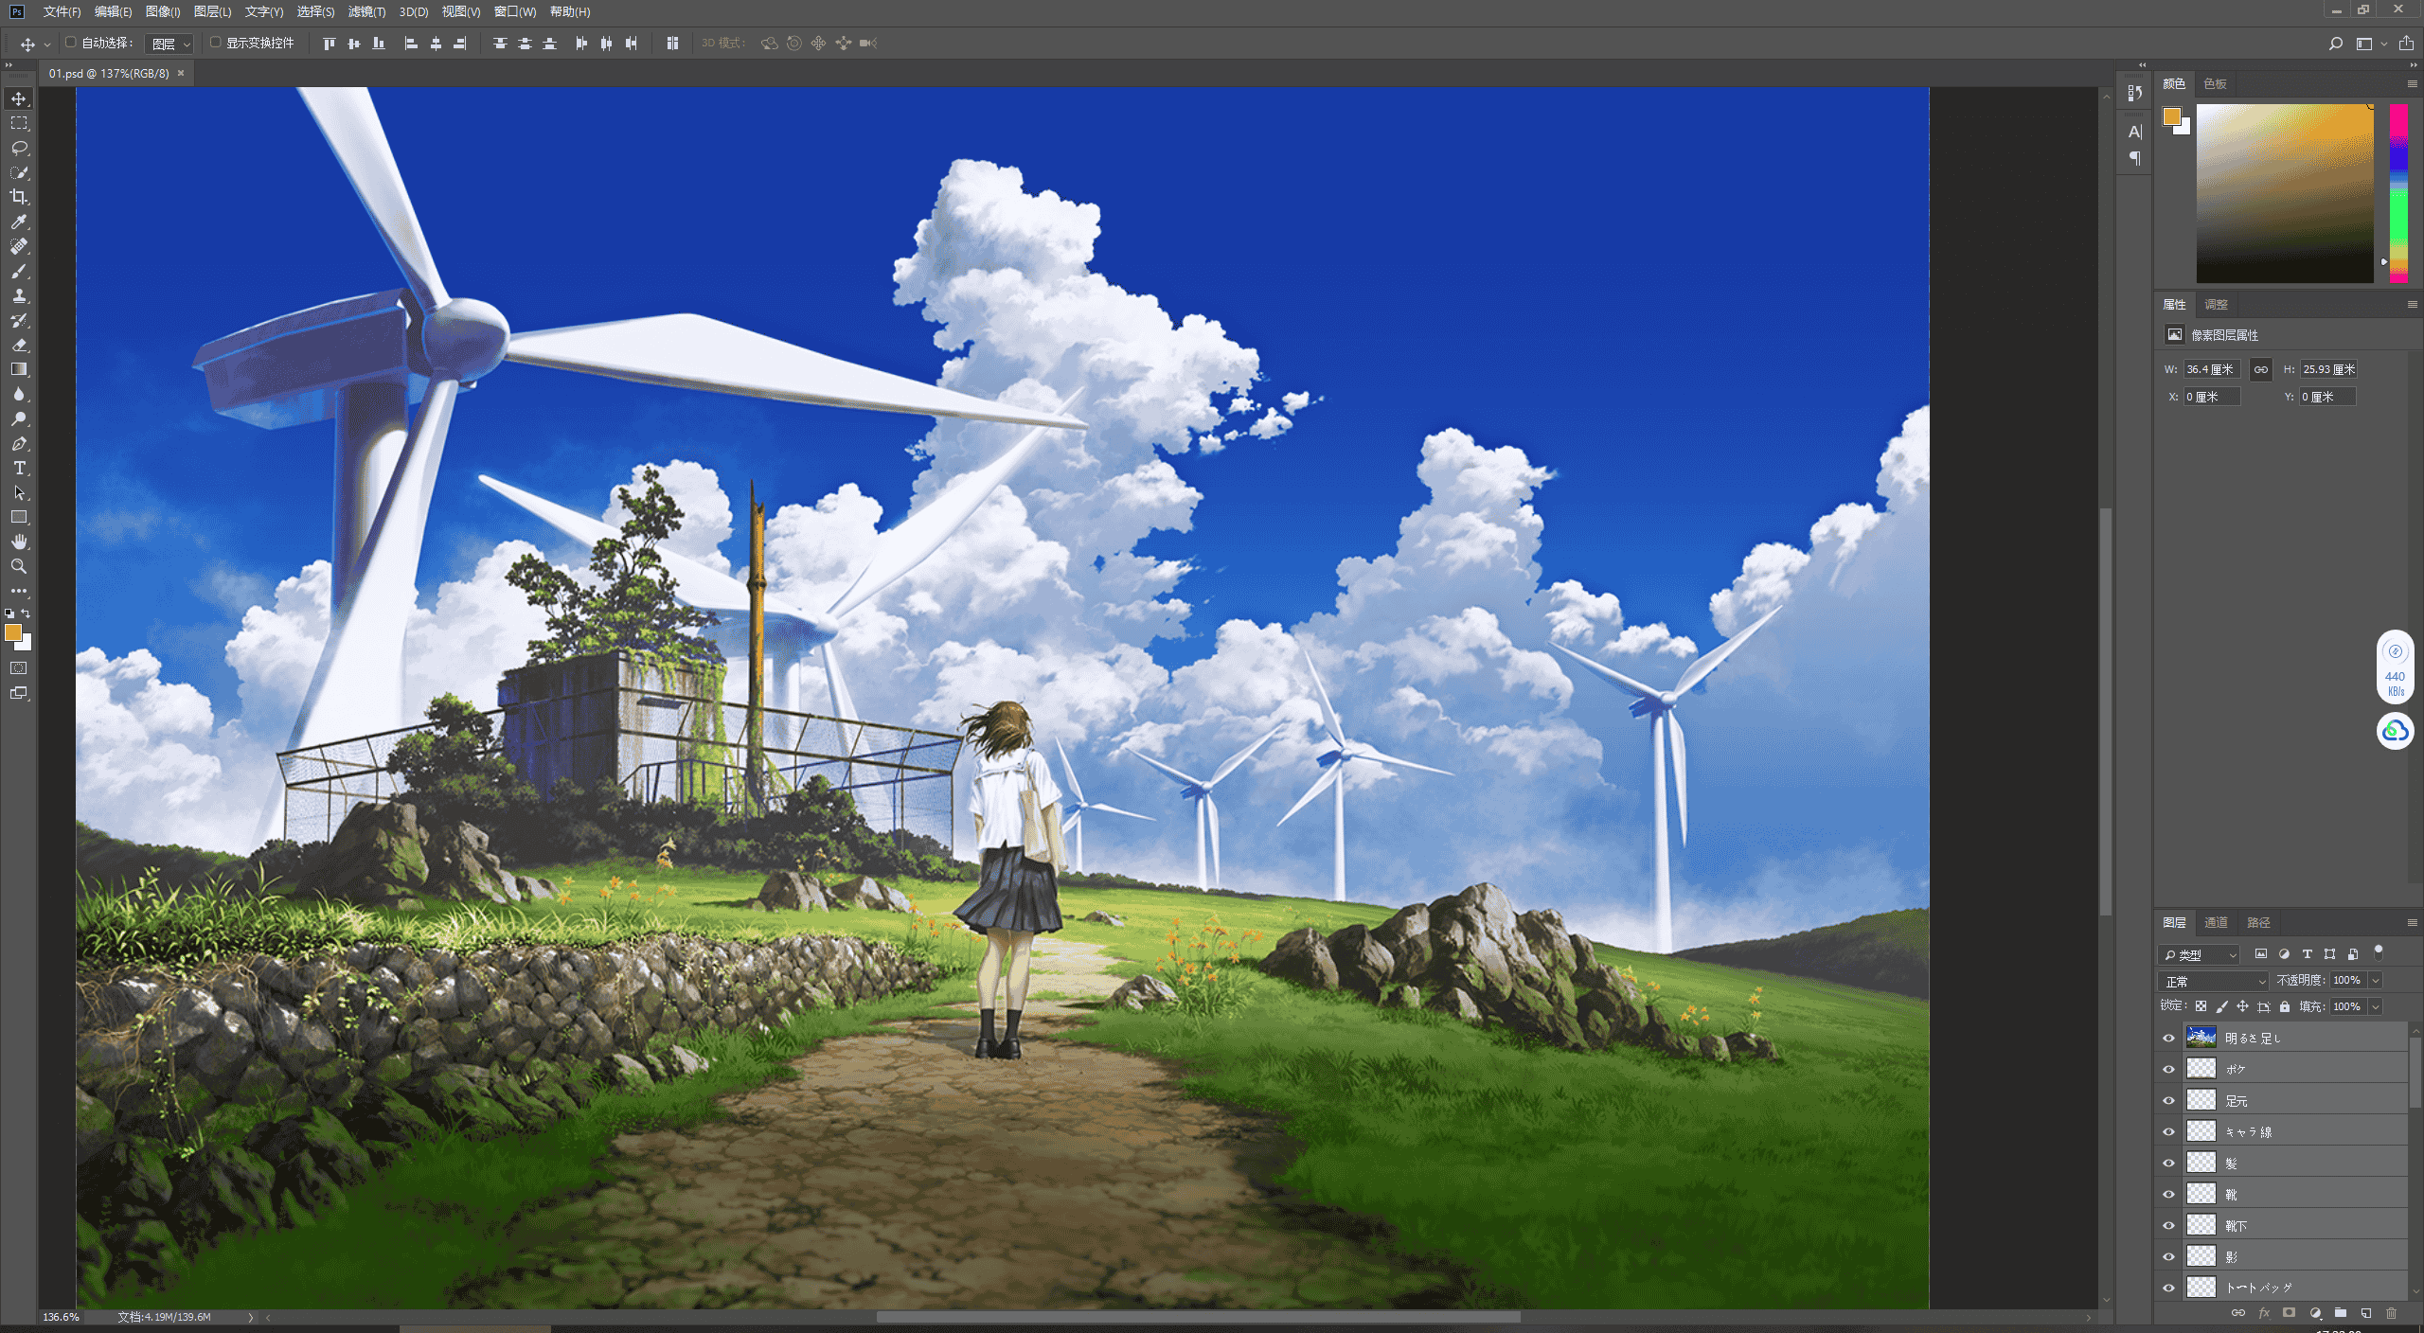Switch to the 通道 tab
Screen dimensions: 2424x1333
click(x=2216, y=922)
